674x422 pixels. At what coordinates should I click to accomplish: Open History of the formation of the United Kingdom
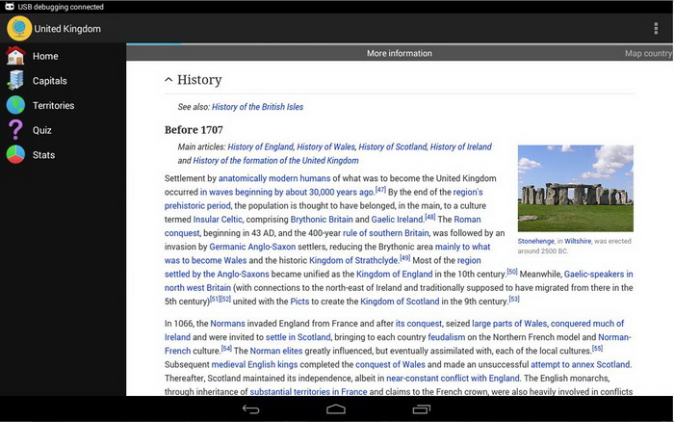[x=275, y=161]
